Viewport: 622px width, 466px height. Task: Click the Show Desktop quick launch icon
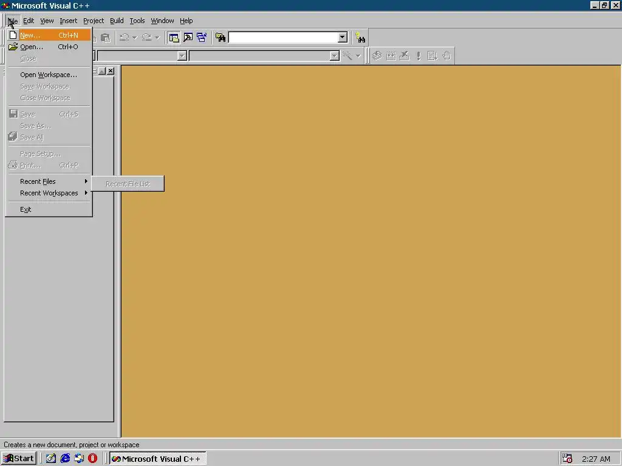[x=51, y=459]
